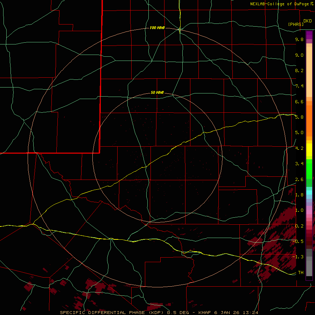This screenshot has width=315, height=315.
Task: Click the 0.2 value on the color scale
Action: (x=299, y=226)
